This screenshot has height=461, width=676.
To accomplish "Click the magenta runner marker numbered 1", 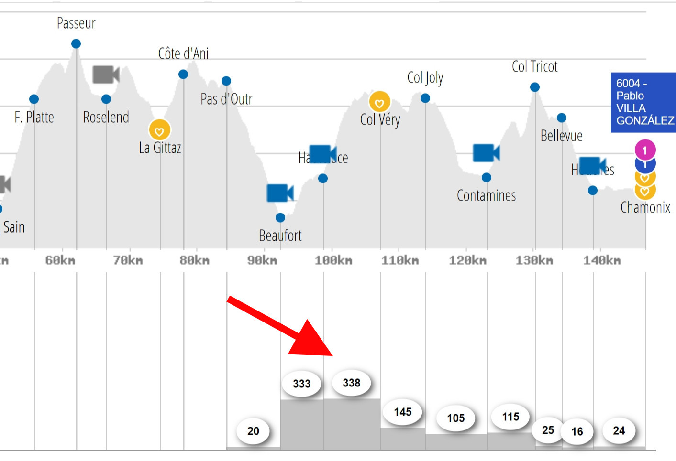I will [645, 150].
